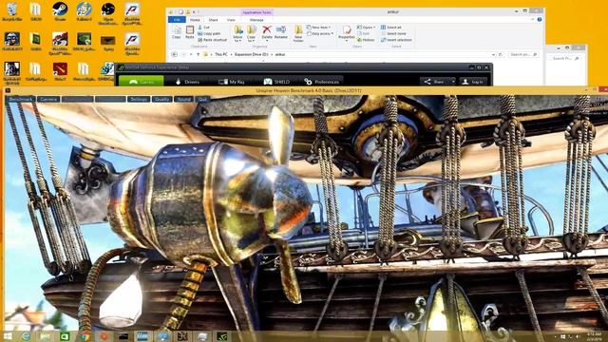Open the address bar history dropdown arrow

click(x=493, y=55)
